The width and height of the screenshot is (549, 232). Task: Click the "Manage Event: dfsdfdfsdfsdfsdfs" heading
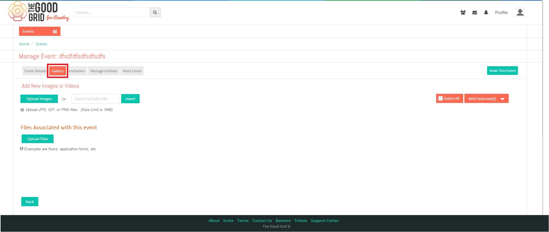coord(62,56)
